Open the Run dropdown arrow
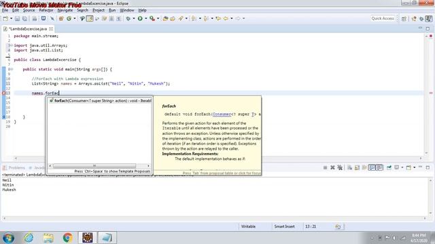Viewport: 435px width, 244px height. click(x=145, y=18)
